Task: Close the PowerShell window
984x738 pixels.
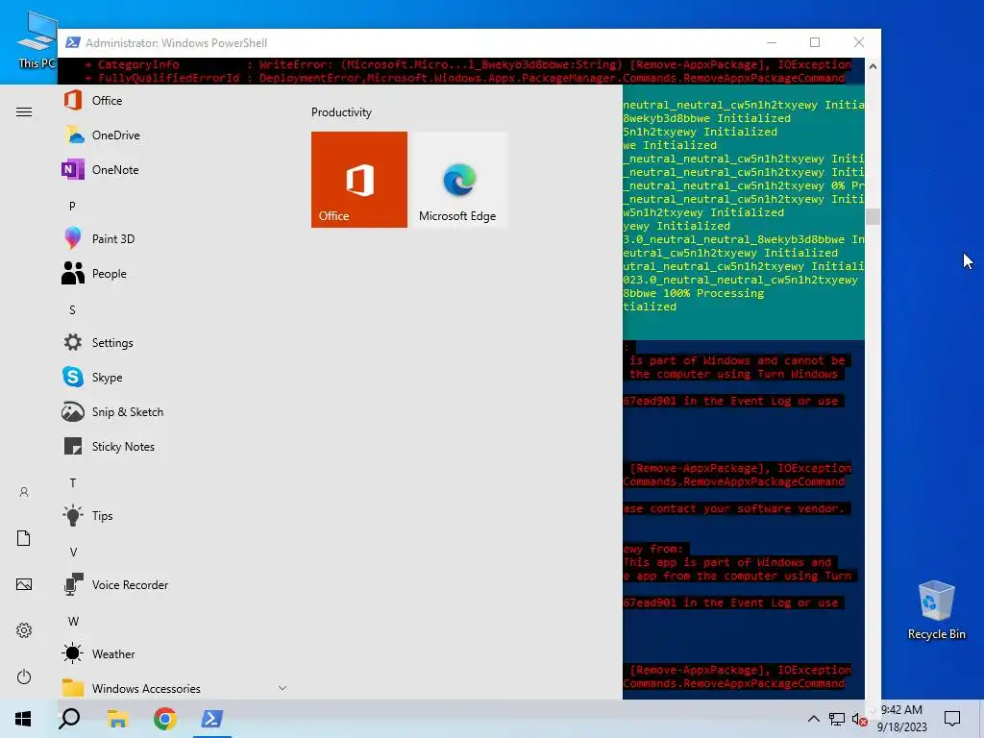Action: click(859, 42)
